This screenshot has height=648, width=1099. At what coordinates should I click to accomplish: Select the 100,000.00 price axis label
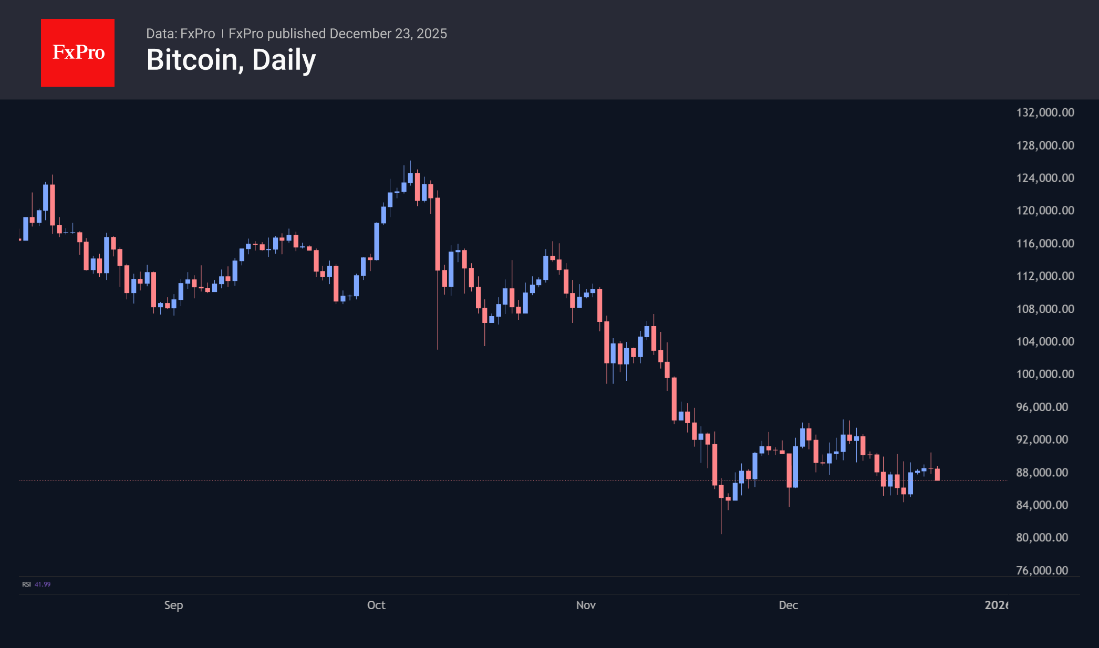(1045, 374)
